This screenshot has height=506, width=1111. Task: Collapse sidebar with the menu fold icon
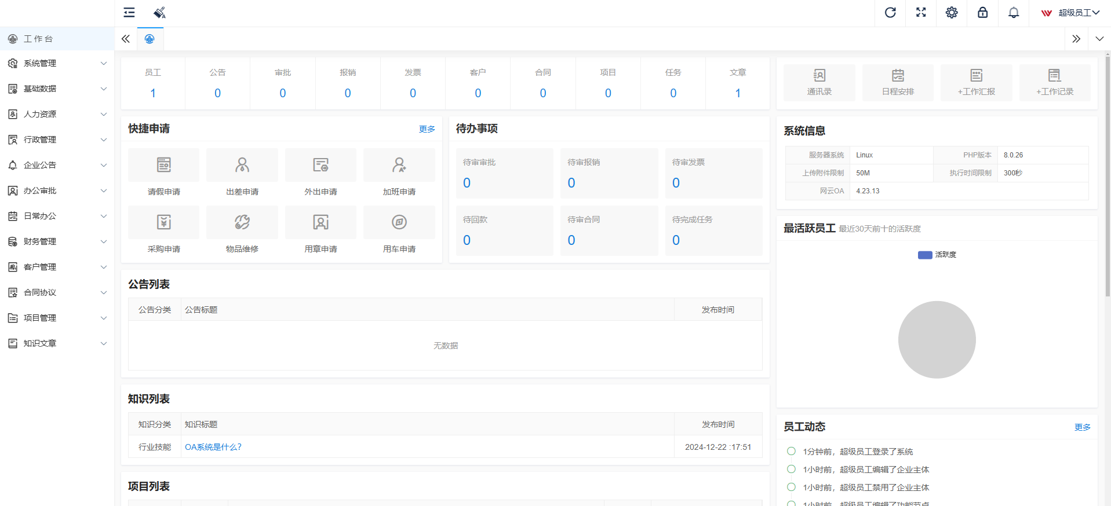[129, 13]
